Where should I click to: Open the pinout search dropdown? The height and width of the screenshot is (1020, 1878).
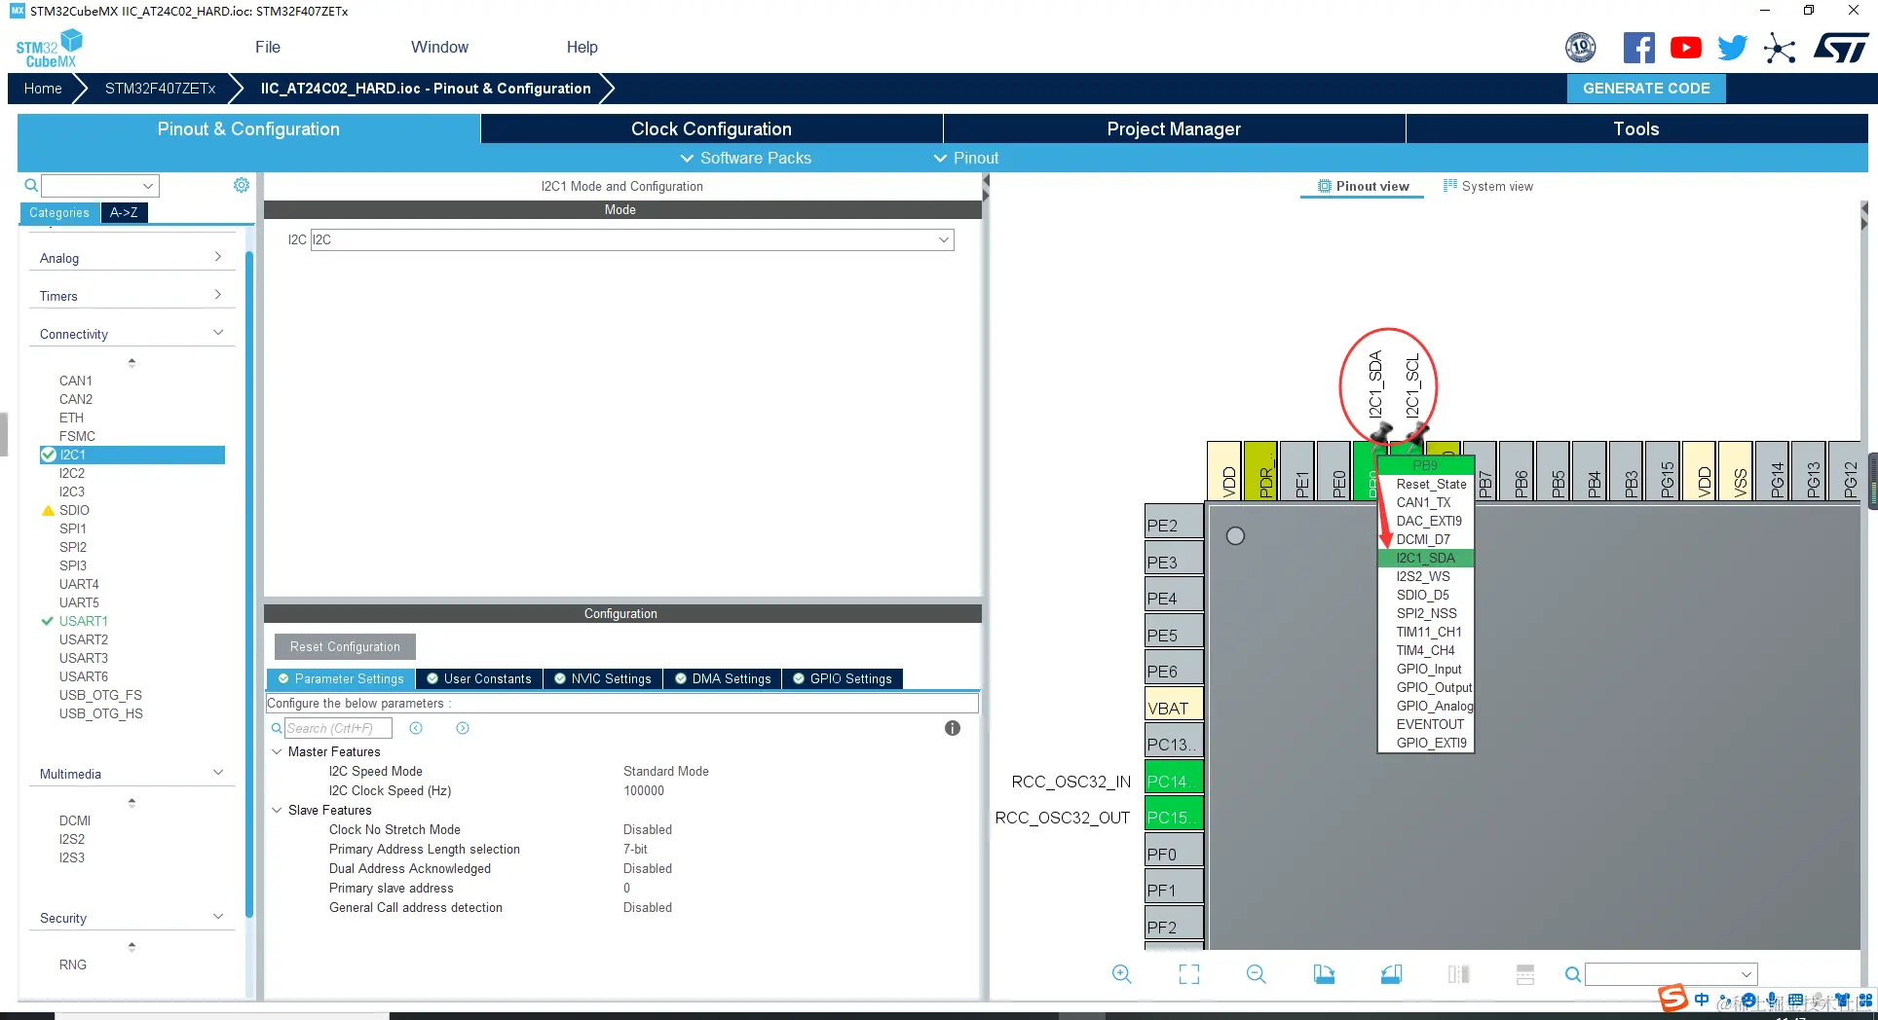1747,974
